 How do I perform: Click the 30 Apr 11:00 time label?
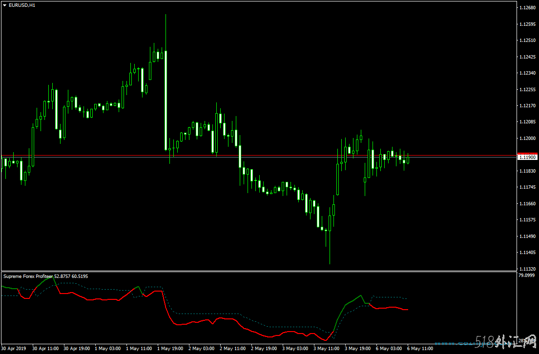pyautogui.click(x=45, y=349)
